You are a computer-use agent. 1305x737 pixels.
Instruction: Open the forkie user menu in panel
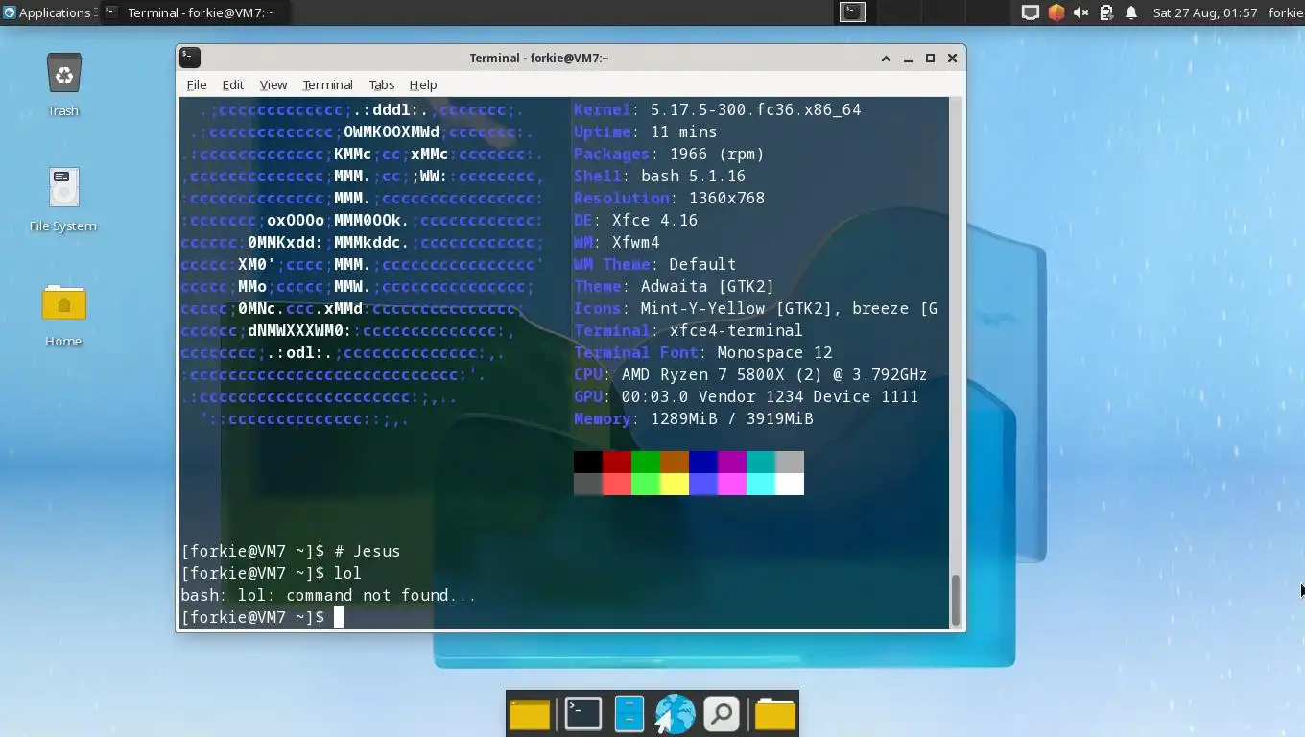(1286, 12)
